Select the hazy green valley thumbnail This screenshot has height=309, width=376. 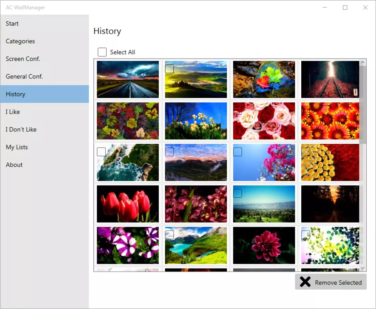(x=264, y=204)
